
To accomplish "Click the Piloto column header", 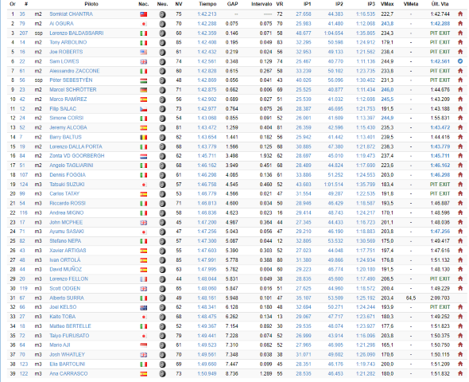I will coord(91,4).
